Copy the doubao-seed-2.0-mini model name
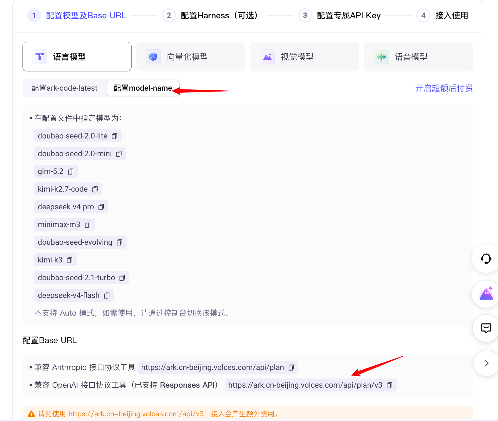Viewport: 498px width, 421px height. coord(119,154)
